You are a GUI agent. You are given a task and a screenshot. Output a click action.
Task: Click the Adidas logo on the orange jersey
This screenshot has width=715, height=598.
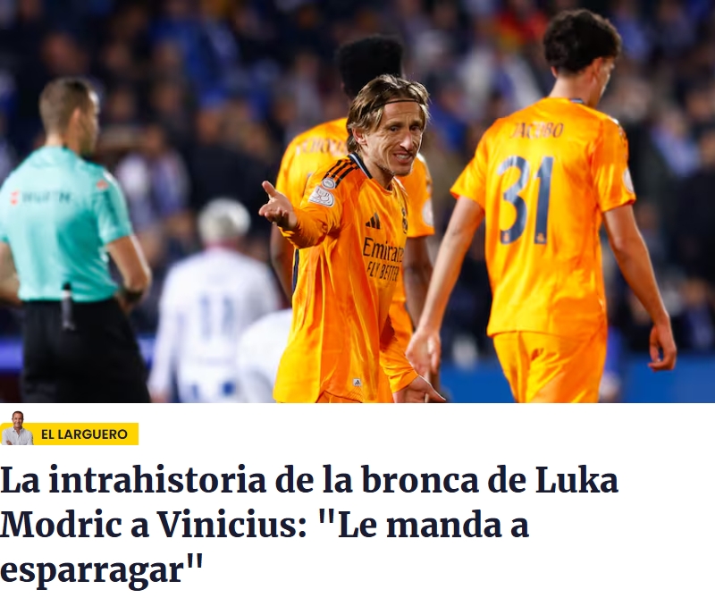[373, 221]
